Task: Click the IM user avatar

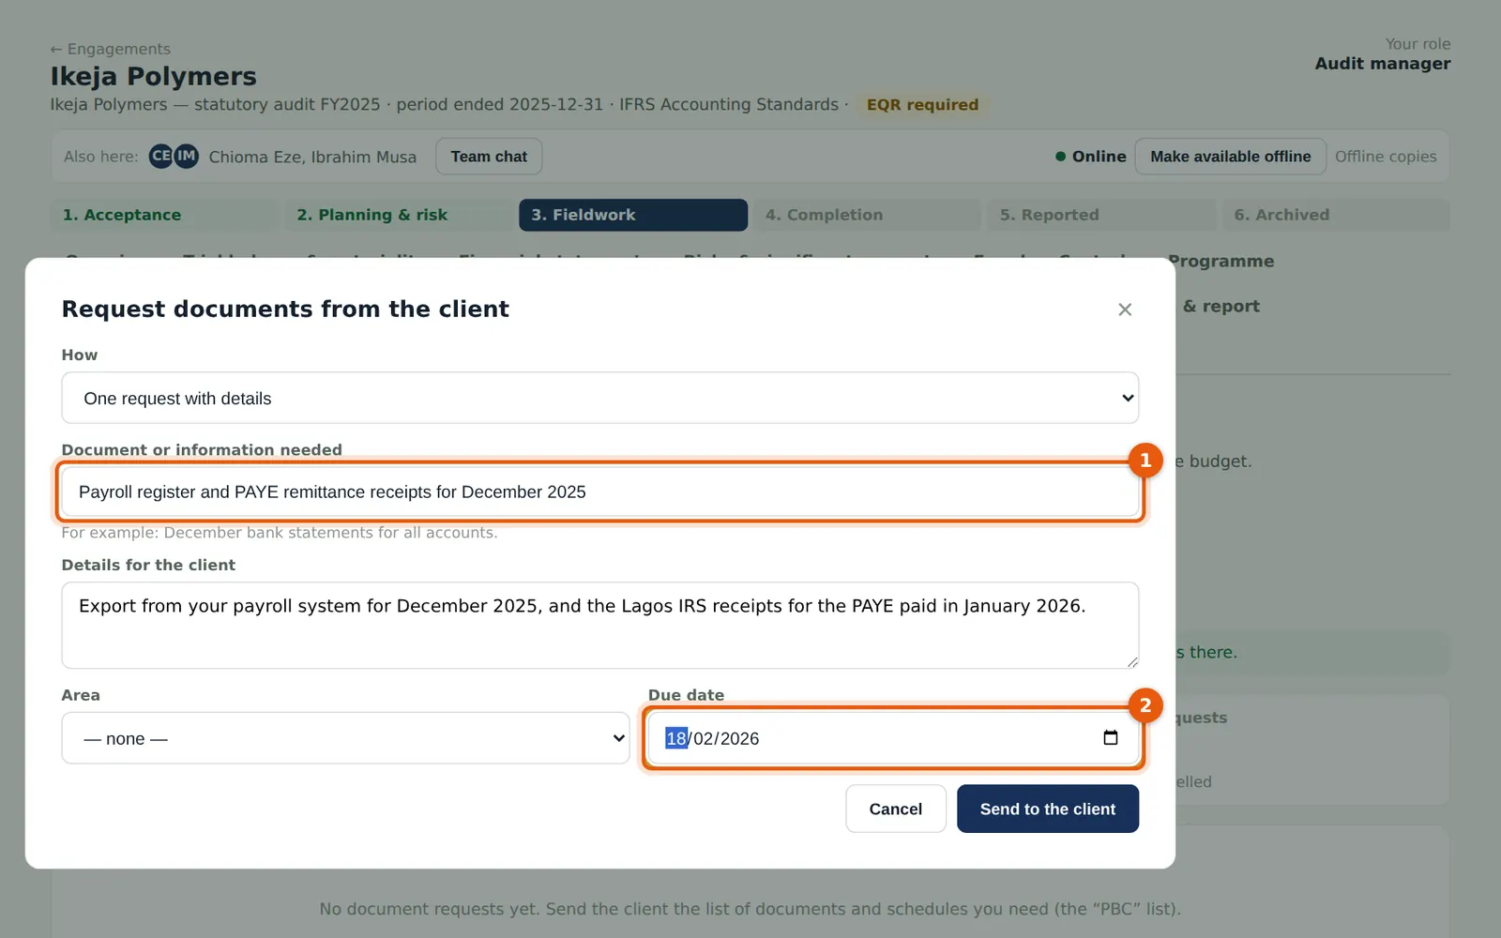Action: pos(187,156)
